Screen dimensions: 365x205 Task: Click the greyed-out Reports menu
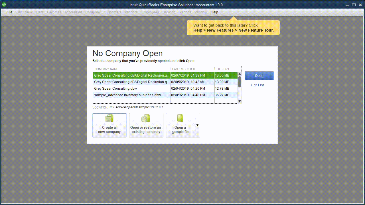pos(185,12)
